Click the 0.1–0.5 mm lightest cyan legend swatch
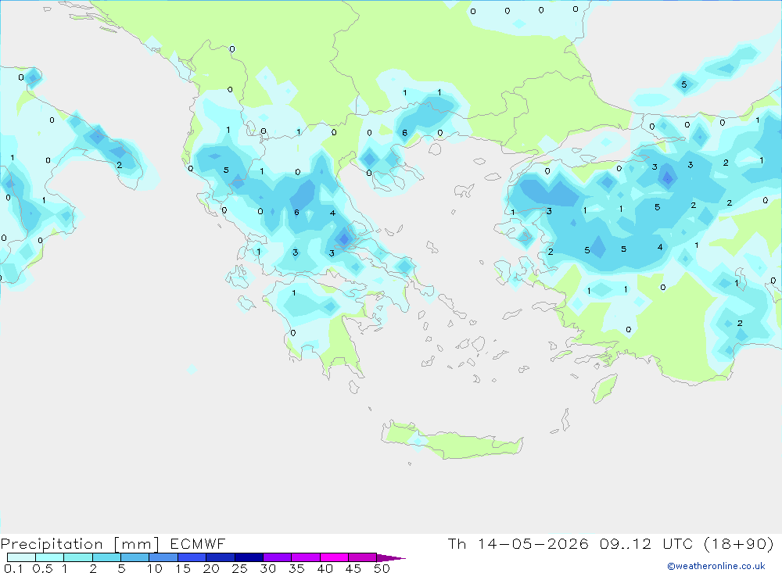The width and height of the screenshot is (782, 573). tap(21, 557)
